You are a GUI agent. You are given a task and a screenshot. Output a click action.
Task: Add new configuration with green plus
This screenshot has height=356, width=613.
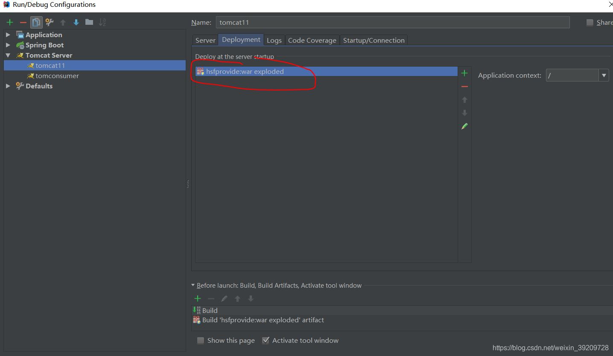click(x=10, y=22)
